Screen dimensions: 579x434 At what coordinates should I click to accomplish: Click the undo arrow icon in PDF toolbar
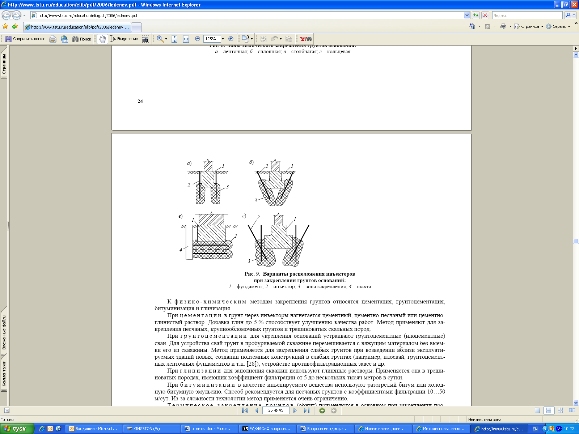click(275, 39)
